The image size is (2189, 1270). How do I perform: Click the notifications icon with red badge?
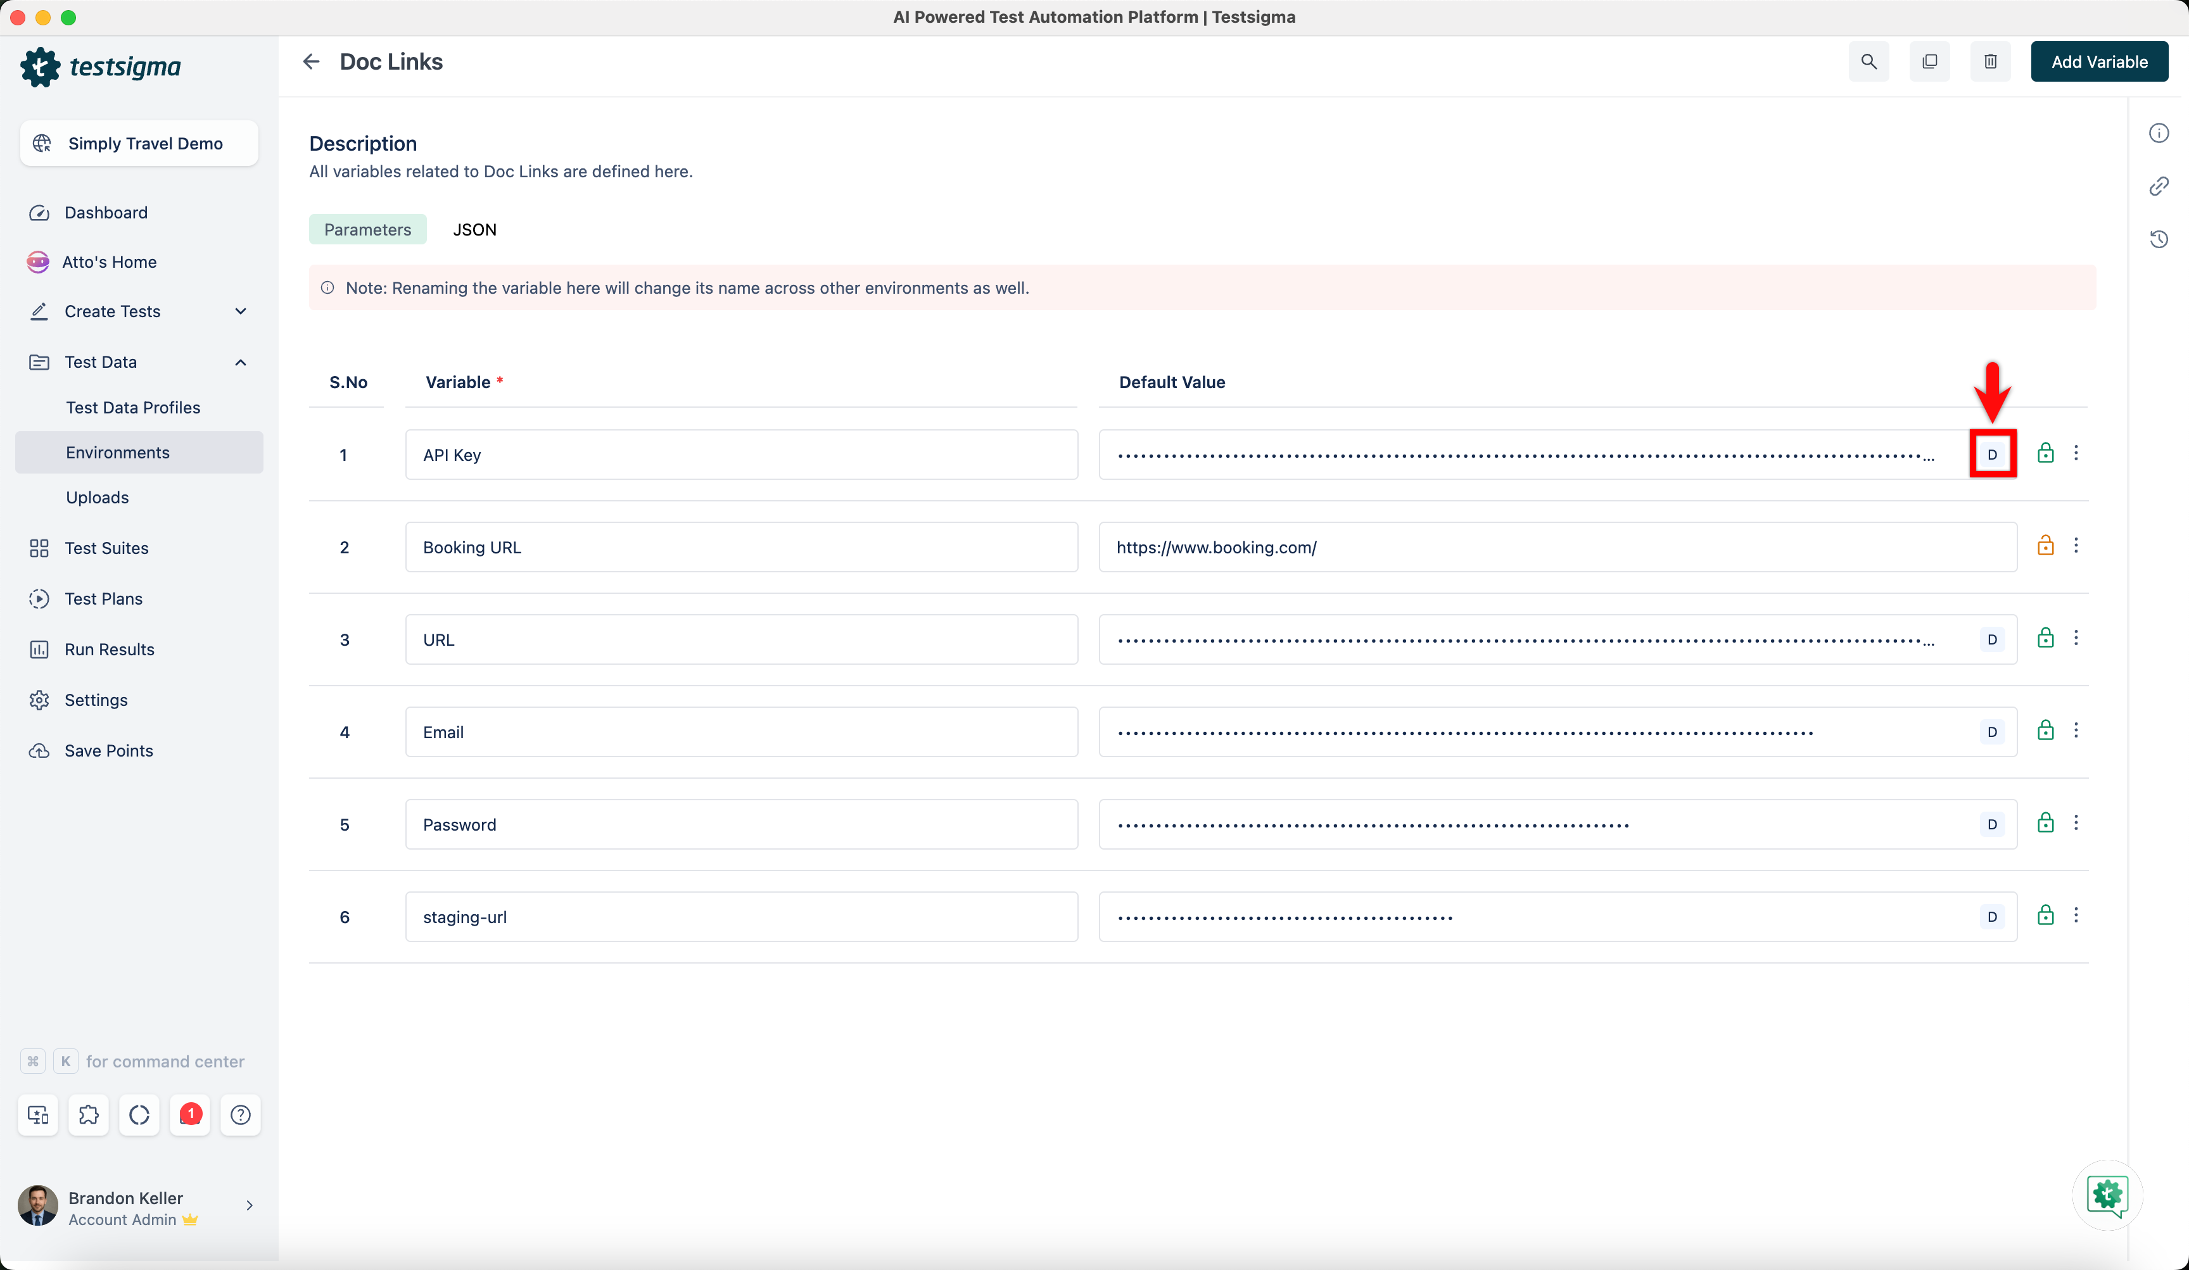coord(190,1114)
